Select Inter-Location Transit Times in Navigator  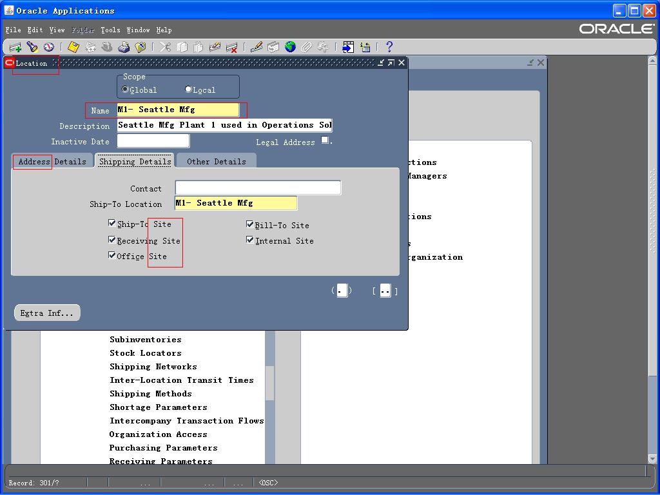click(181, 380)
